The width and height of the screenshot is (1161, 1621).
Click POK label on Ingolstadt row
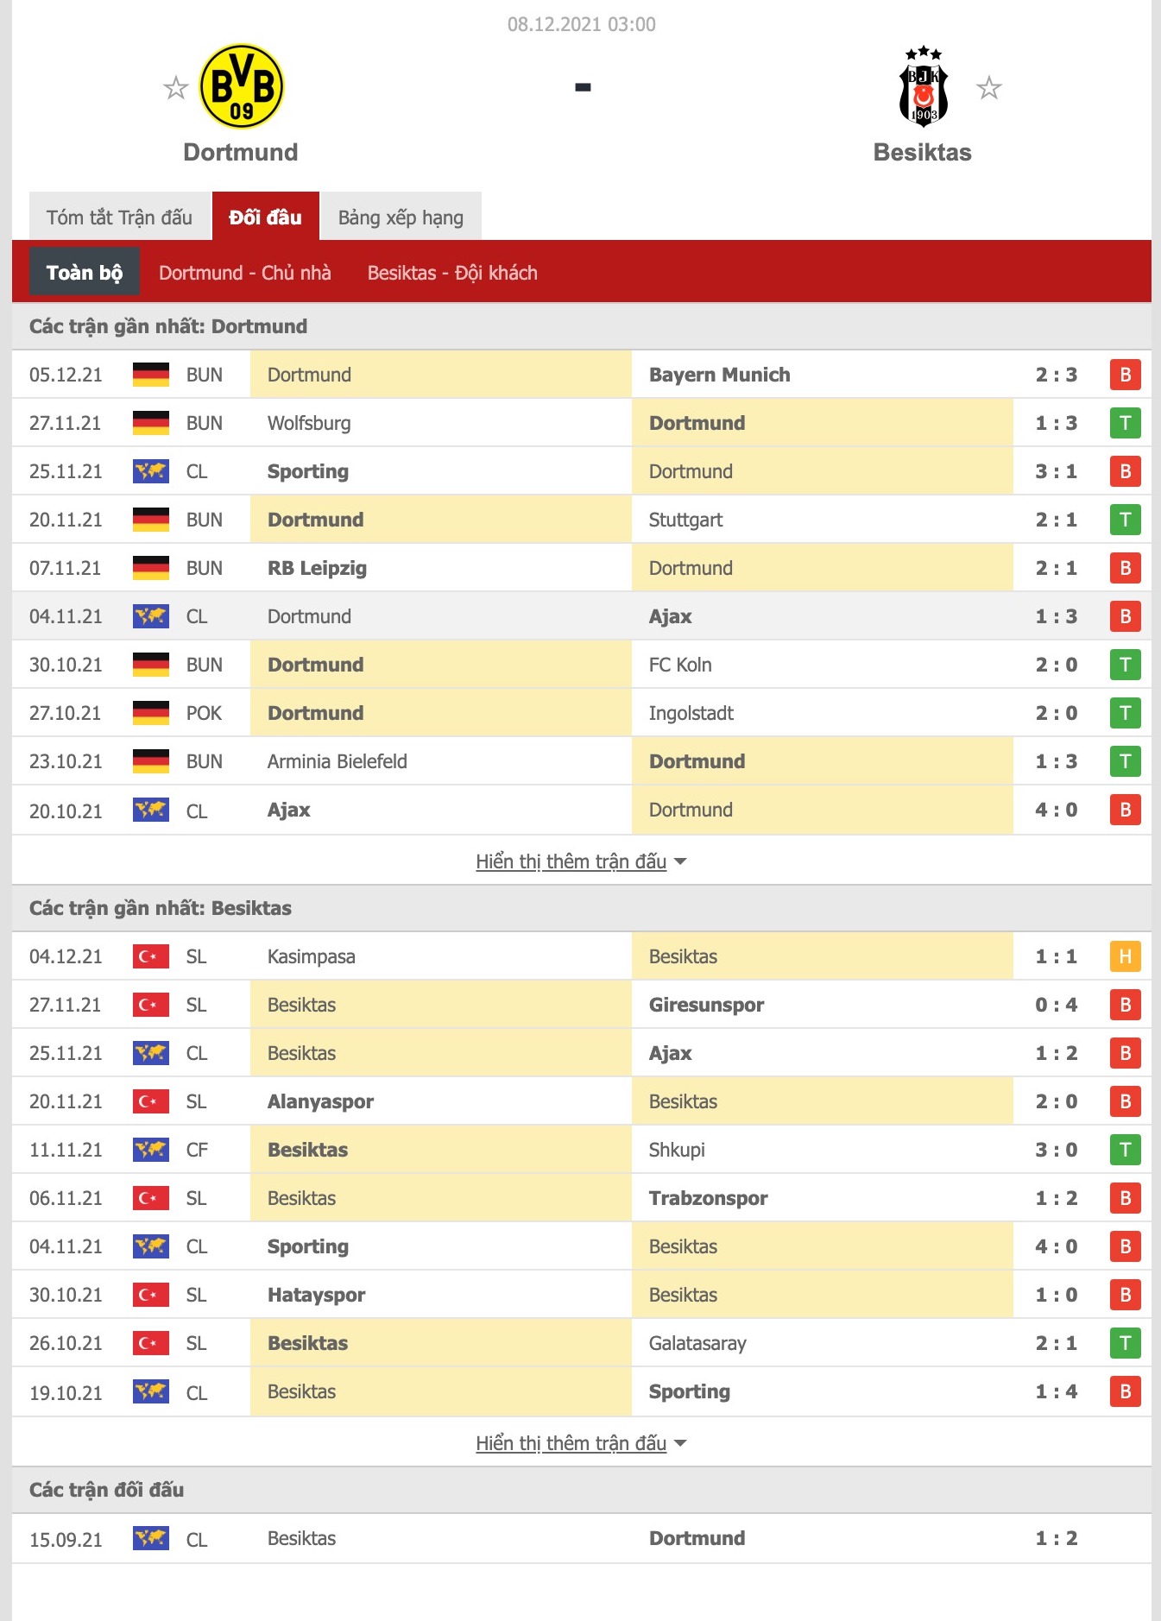click(x=204, y=713)
